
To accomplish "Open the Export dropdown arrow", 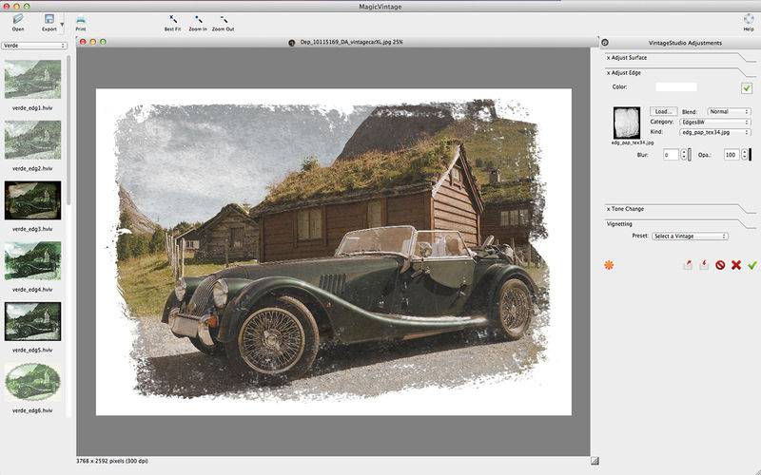I will tap(62, 25).
